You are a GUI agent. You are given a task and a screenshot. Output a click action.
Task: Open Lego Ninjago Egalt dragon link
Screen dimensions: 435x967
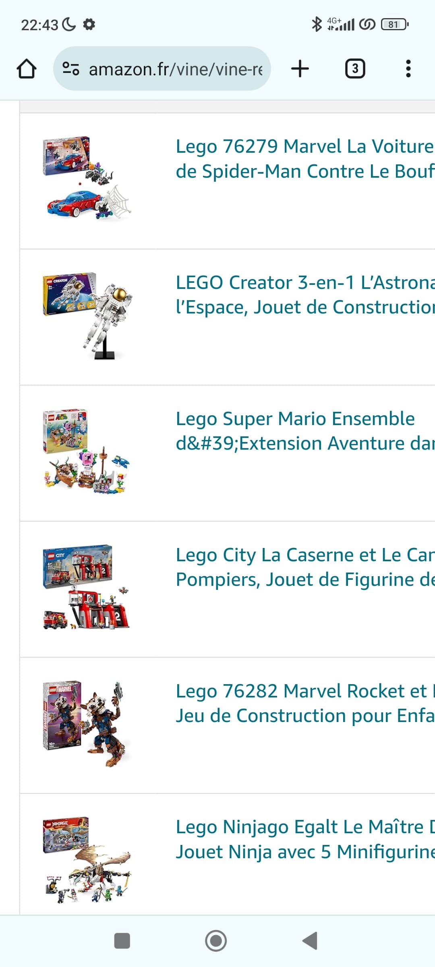click(x=304, y=840)
